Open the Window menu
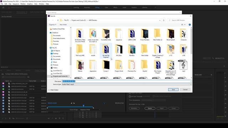Image resolution: width=228 pixels, height=128 pixels. pyautogui.click(x=41, y=4)
